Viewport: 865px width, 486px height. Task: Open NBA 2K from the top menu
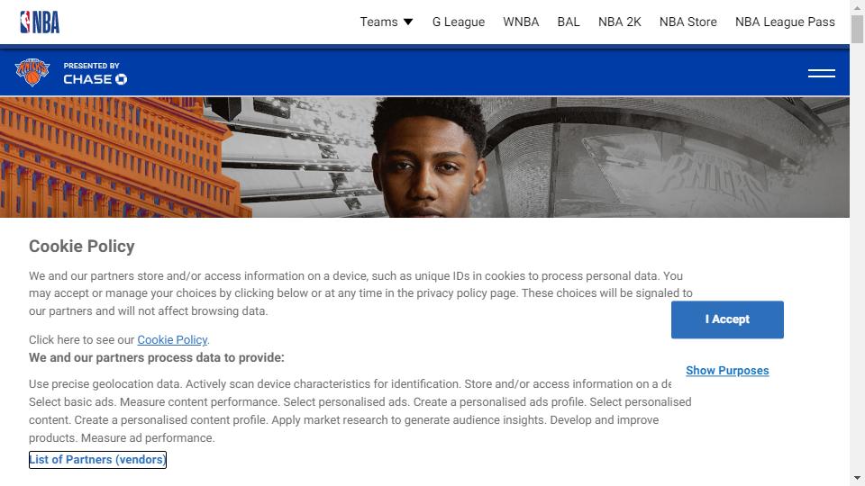coord(619,22)
